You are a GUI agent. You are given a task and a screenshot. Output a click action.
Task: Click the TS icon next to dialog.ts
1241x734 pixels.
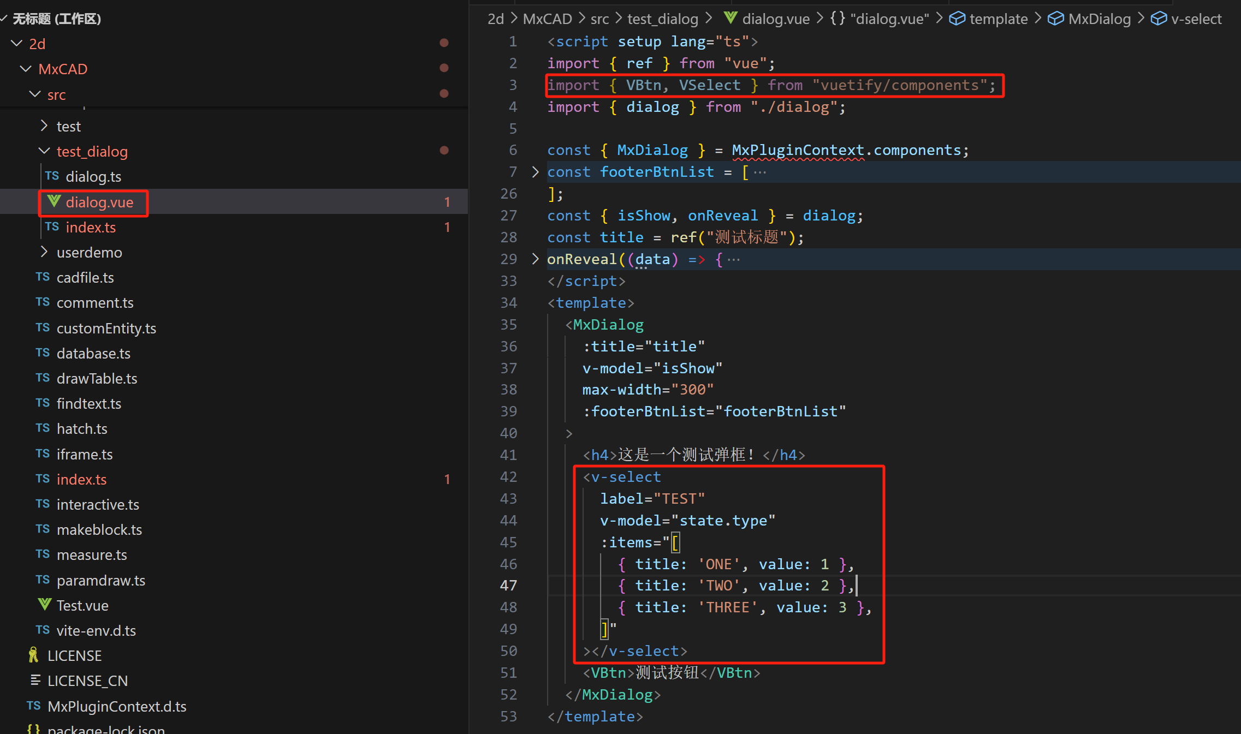52,176
